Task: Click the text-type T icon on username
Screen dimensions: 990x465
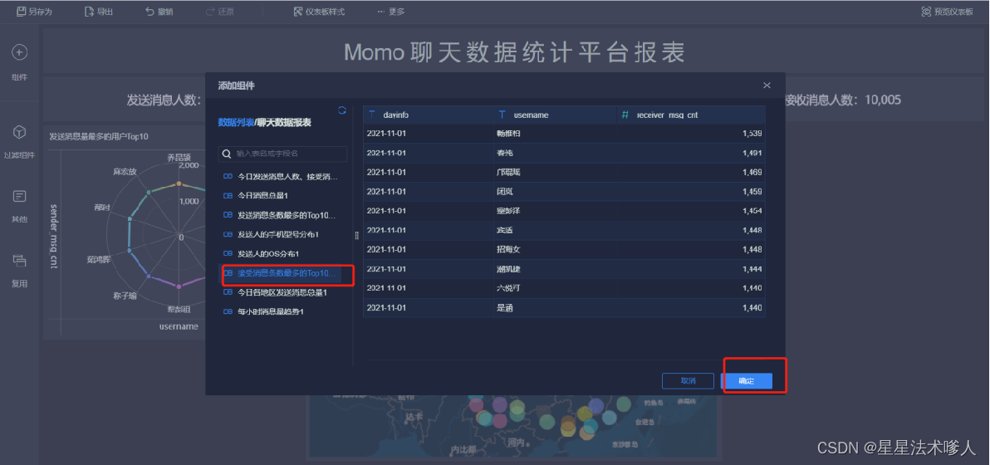Action: click(x=502, y=115)
